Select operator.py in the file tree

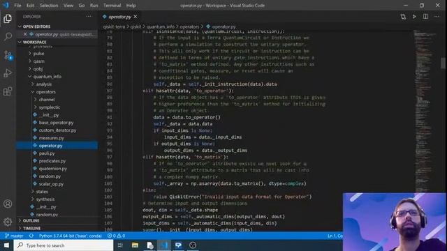(x=57, y=146)
